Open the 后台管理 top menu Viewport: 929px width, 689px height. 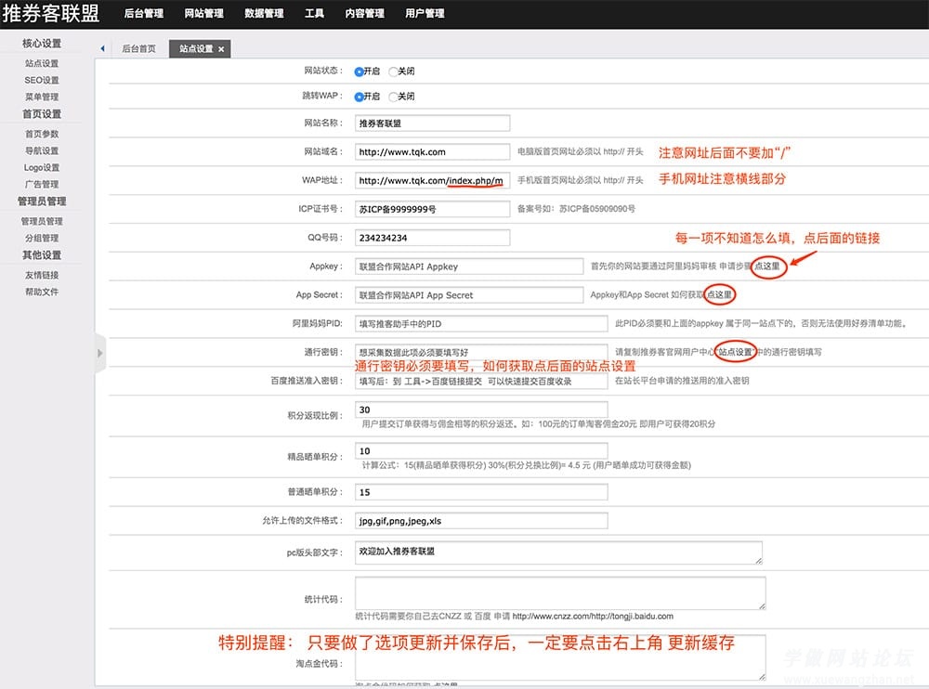click(x=144, y=14)
